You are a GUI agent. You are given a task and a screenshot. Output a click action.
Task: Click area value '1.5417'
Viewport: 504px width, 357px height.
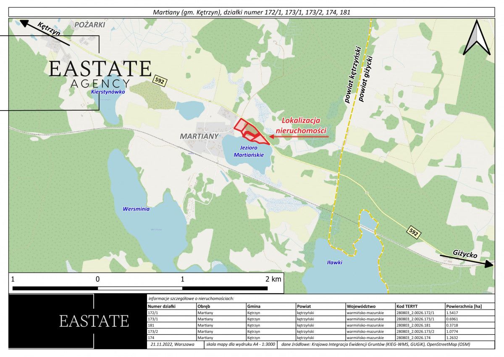click(x=453, y=313)
